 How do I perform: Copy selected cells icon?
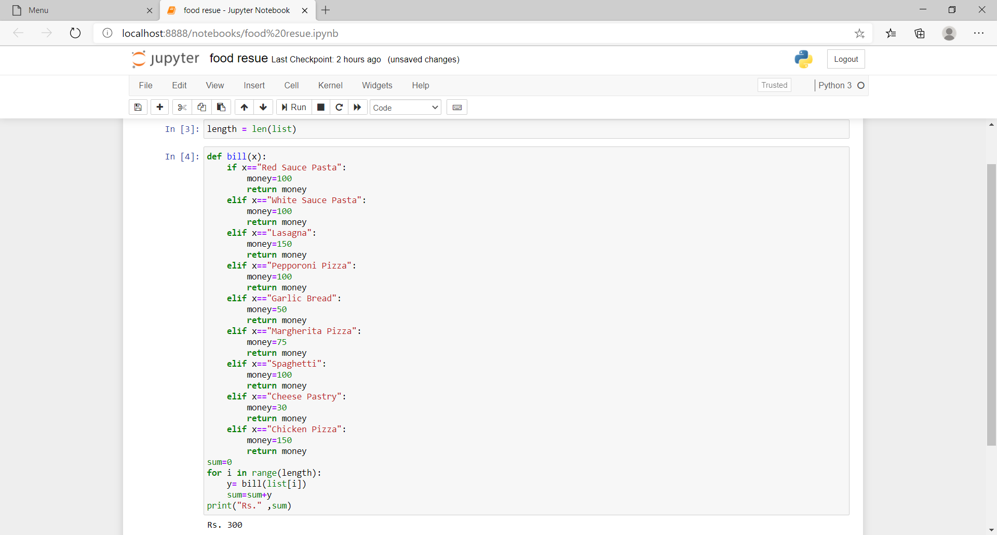pos(201,107)
